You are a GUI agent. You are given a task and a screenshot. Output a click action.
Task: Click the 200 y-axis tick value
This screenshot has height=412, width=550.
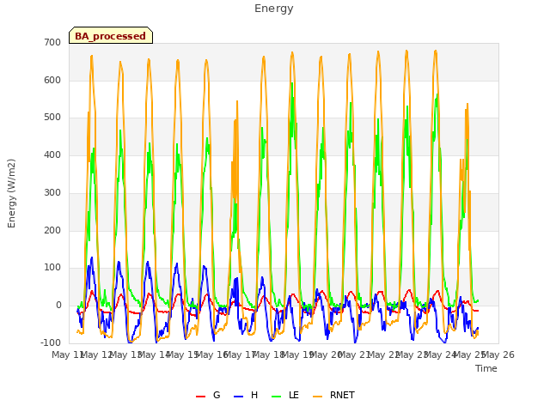[52, 230]
